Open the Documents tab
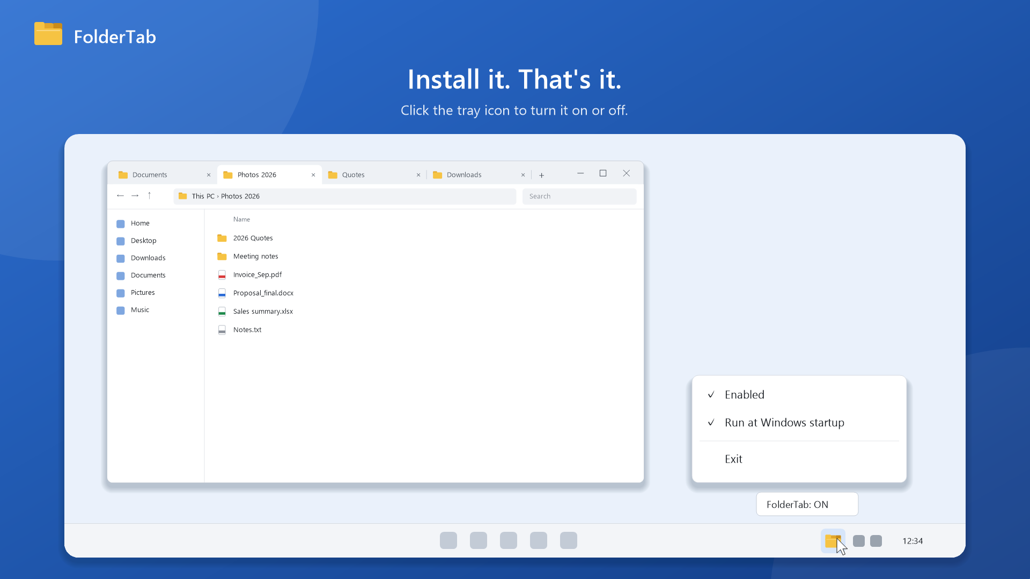The width and height of the screenshot is (1030, 579). point(163,175)
